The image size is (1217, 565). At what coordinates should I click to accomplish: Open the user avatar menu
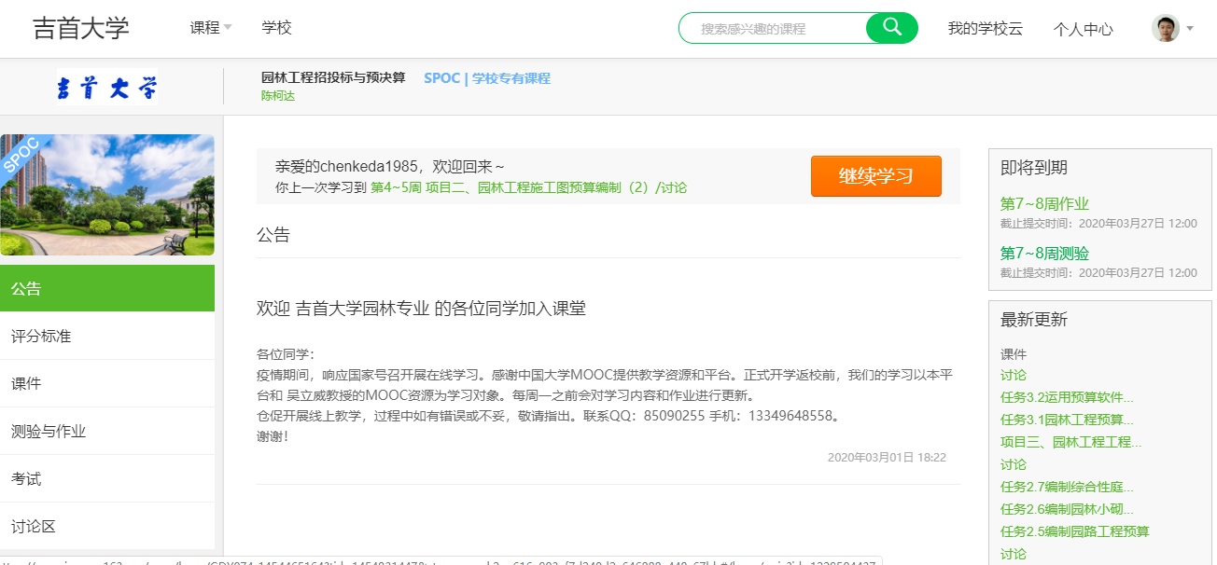pos(1164,28)
